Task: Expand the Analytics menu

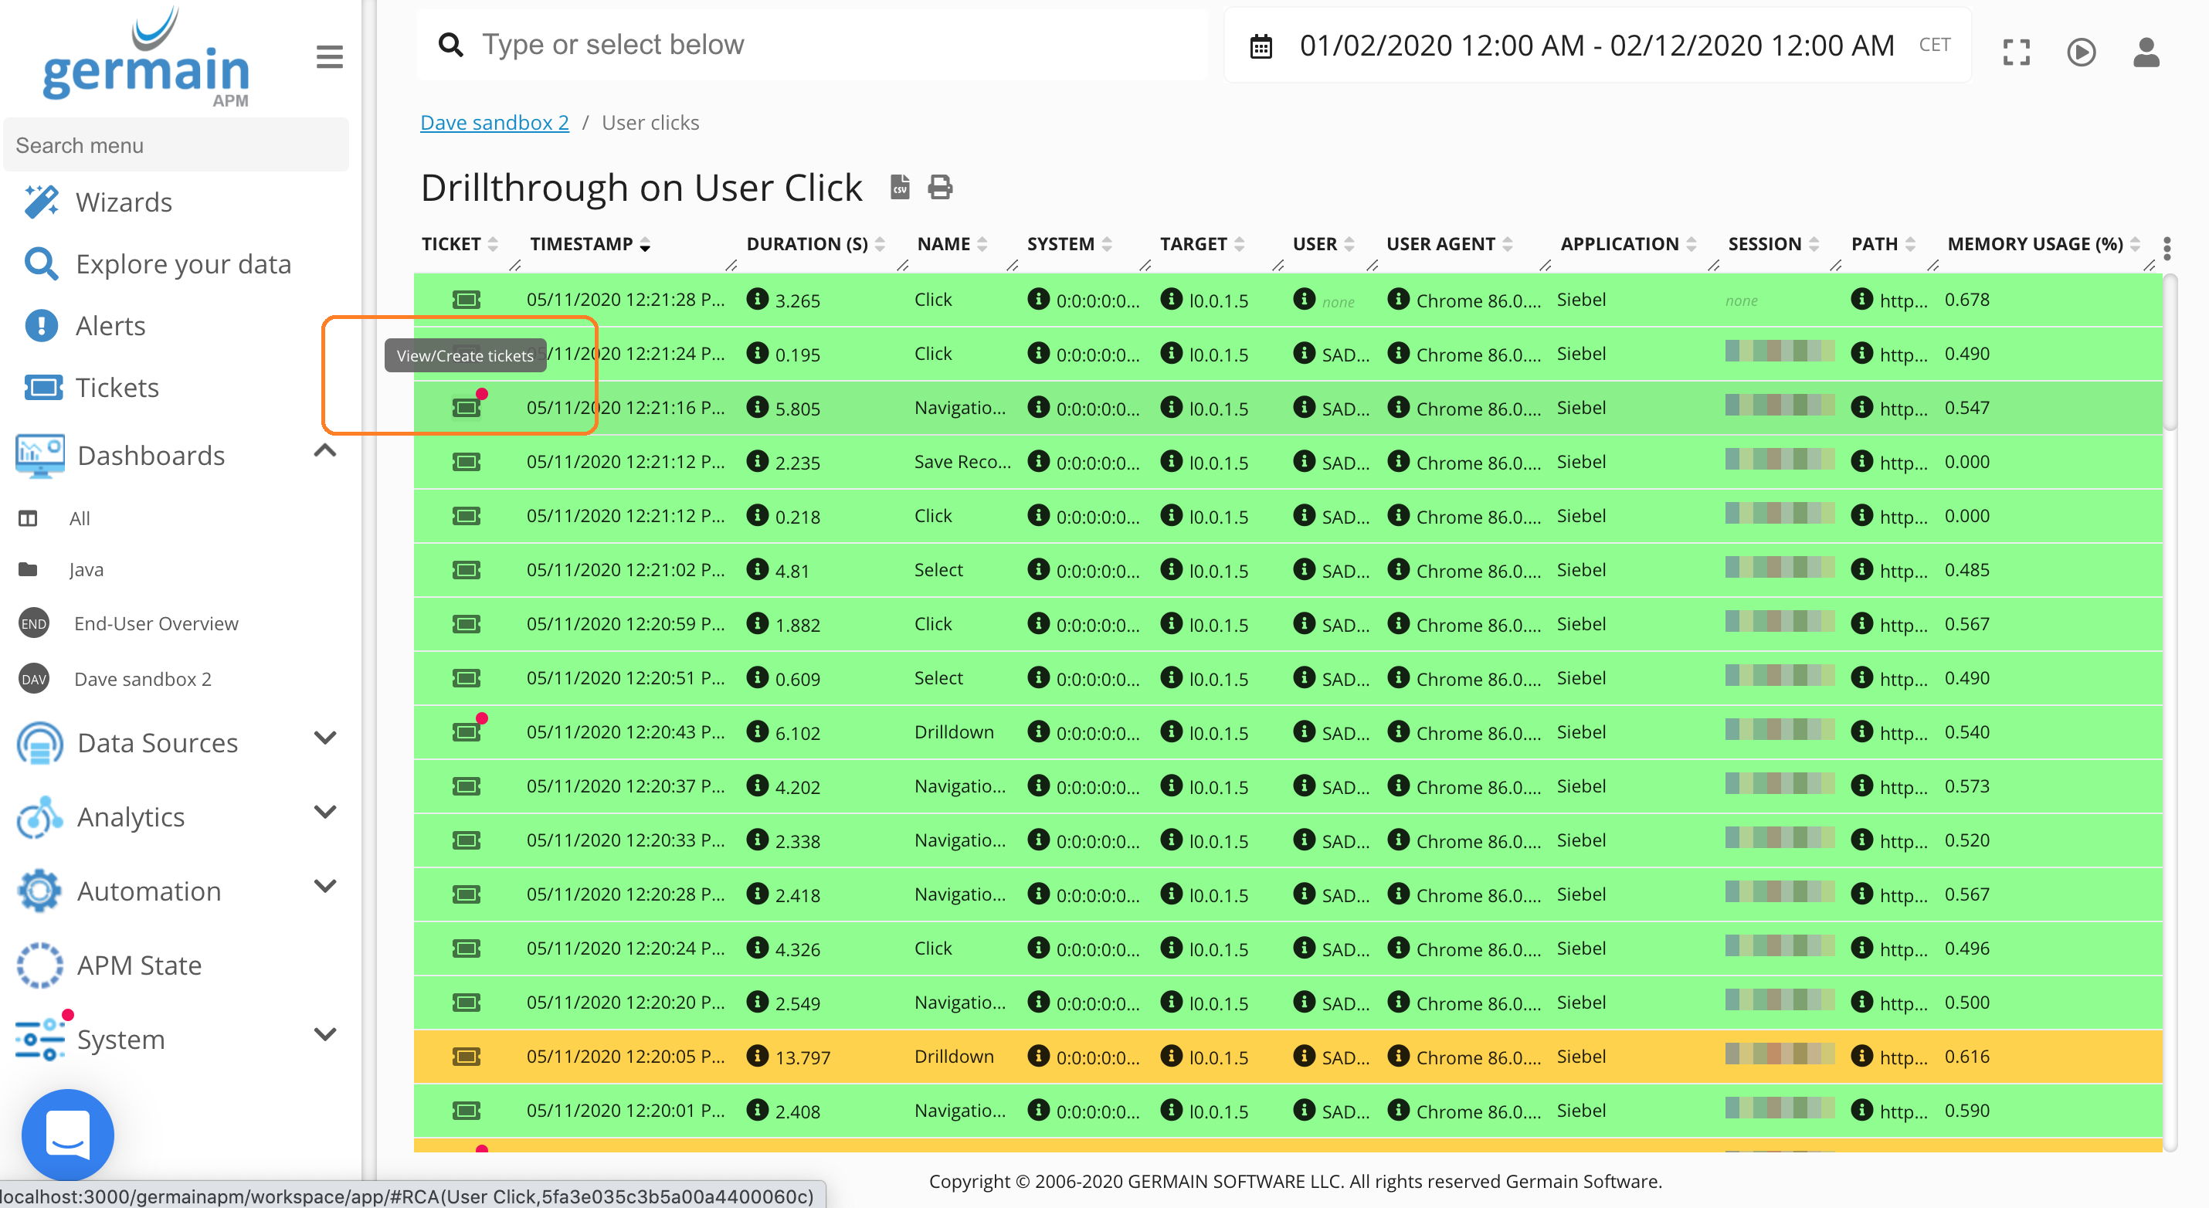Action: click(325, 812)
